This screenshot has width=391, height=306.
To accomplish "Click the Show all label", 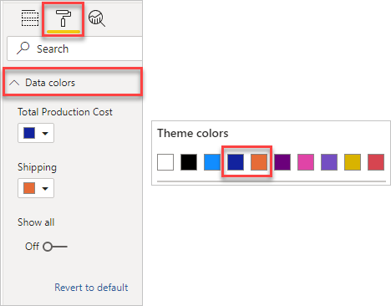I will pos(36,222).
